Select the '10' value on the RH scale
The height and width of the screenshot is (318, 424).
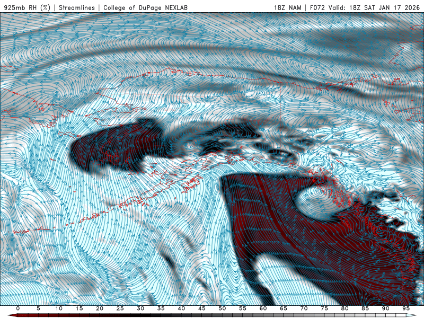59,308
